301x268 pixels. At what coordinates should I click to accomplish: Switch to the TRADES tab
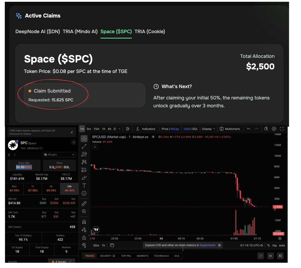click(x=90, y=256)
